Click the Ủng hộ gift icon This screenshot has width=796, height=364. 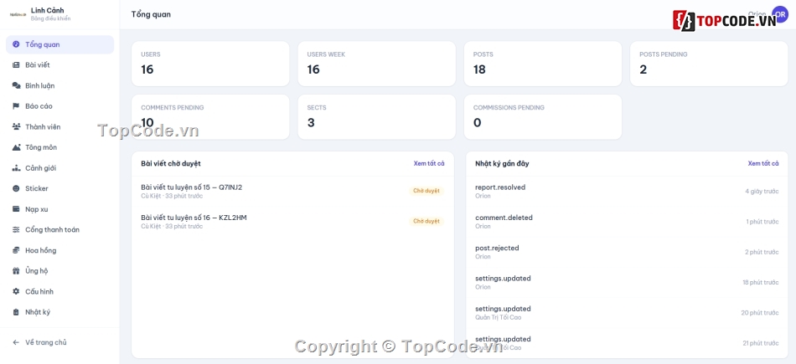(x=16, y=271)
